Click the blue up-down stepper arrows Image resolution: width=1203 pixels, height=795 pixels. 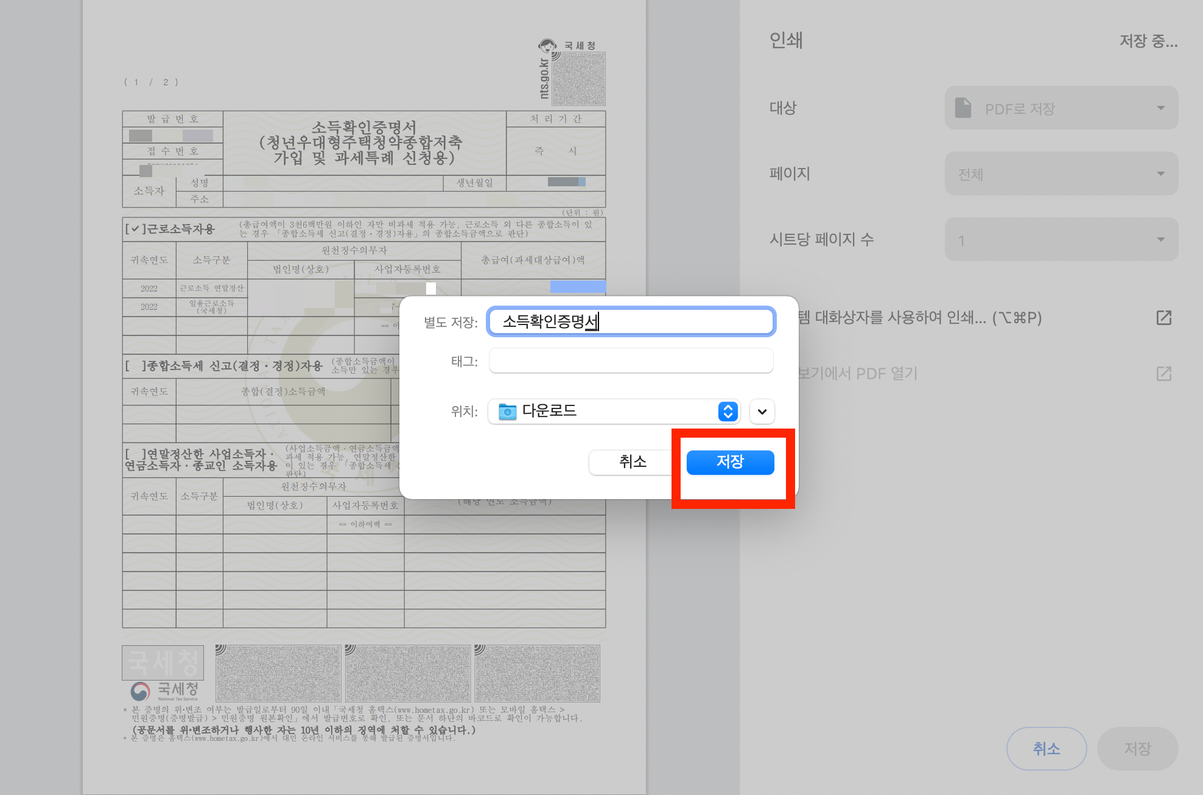(x=728, y=412)
